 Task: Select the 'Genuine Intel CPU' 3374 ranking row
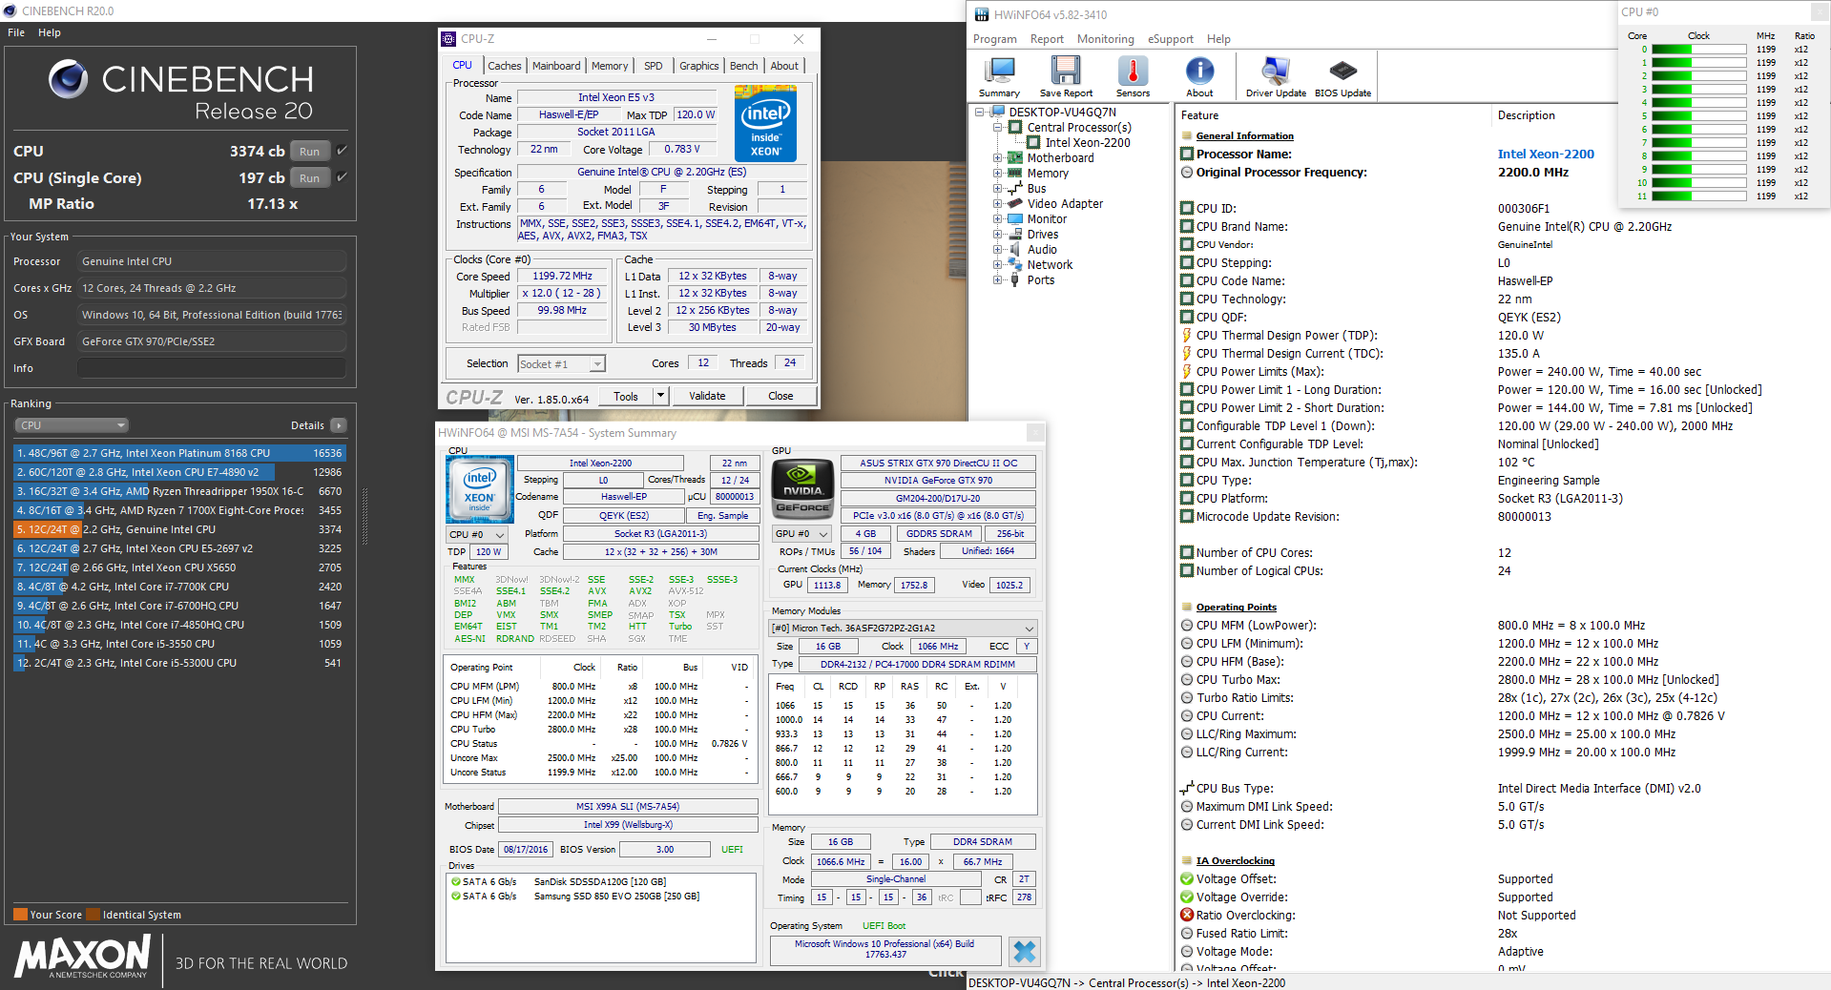179,529
